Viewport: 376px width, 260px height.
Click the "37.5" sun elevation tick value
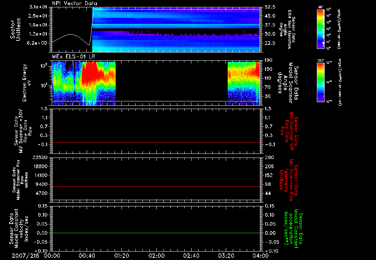[270, 25]
